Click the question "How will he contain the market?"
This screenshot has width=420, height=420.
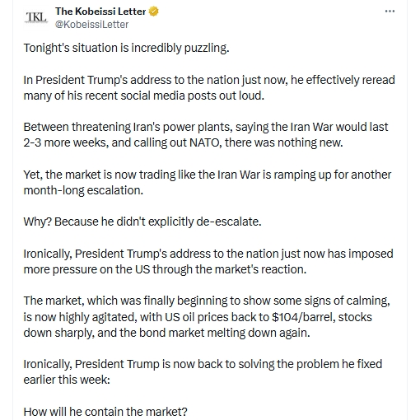point(105,412)
